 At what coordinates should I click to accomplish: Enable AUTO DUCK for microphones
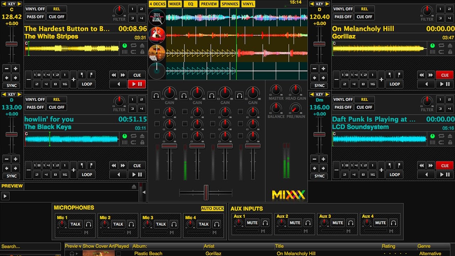212,209
